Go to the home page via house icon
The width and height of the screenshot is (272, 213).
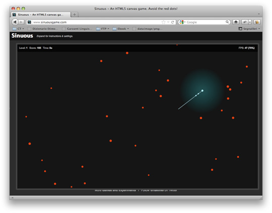point(236,22)
